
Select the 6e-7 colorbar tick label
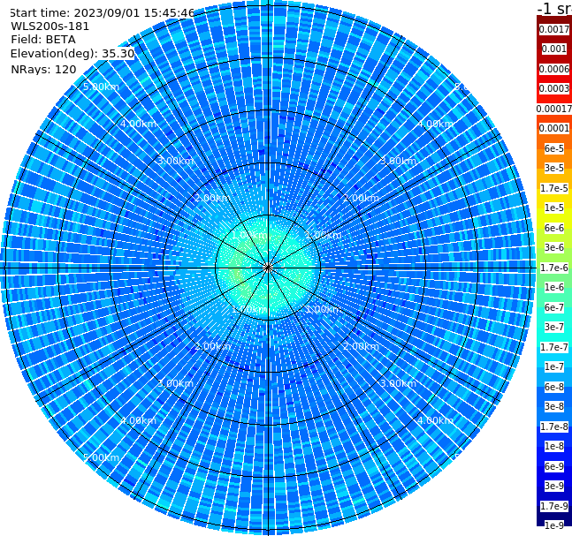(x=554, y=307)
